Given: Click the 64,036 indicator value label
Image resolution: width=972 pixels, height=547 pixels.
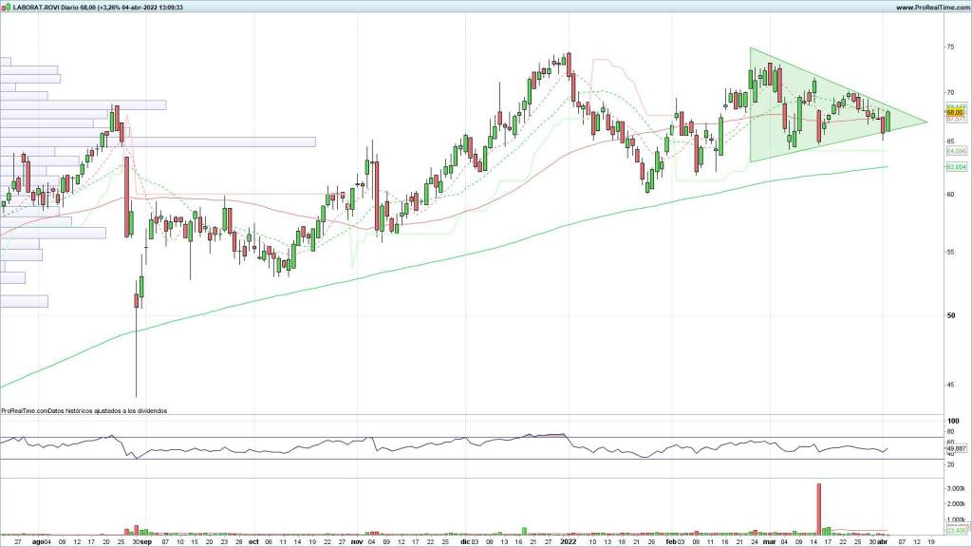Looking at the screenshot, I should [956, 151].
